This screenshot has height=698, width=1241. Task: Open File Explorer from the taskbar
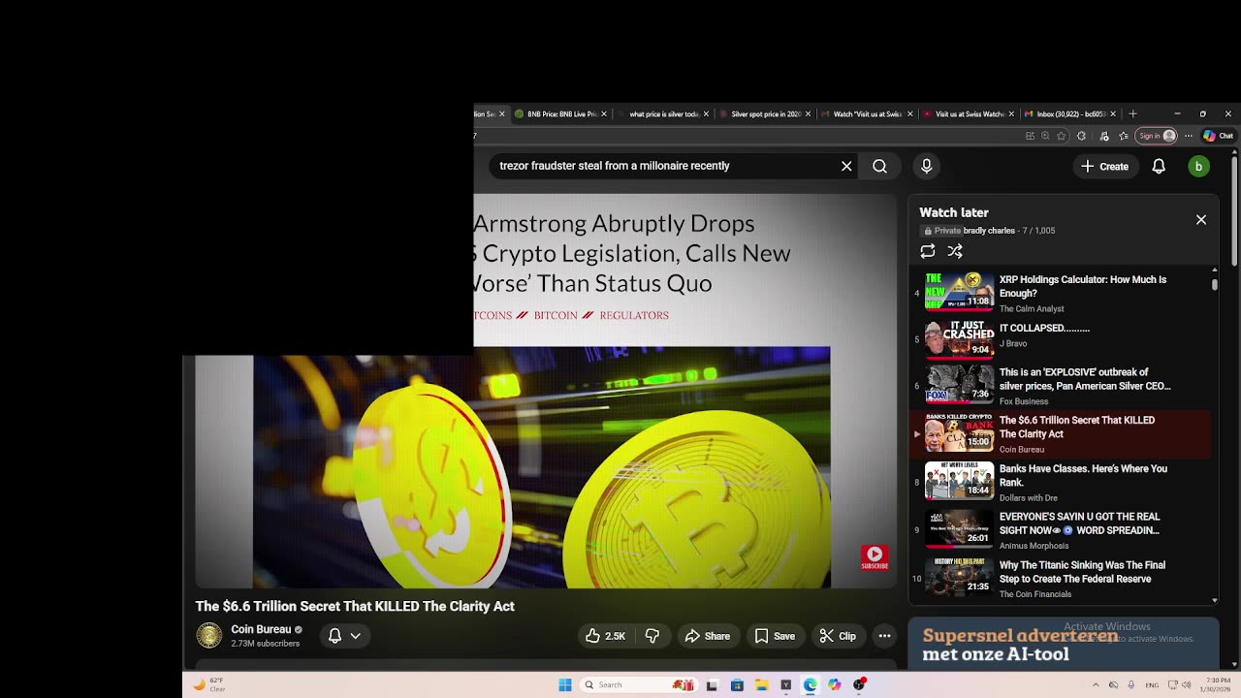coord(761,684)
